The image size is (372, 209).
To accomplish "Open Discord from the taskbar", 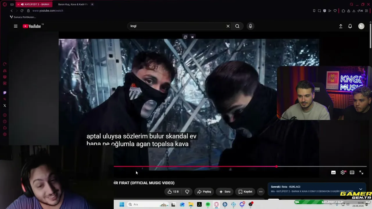I will coord(242,204).
